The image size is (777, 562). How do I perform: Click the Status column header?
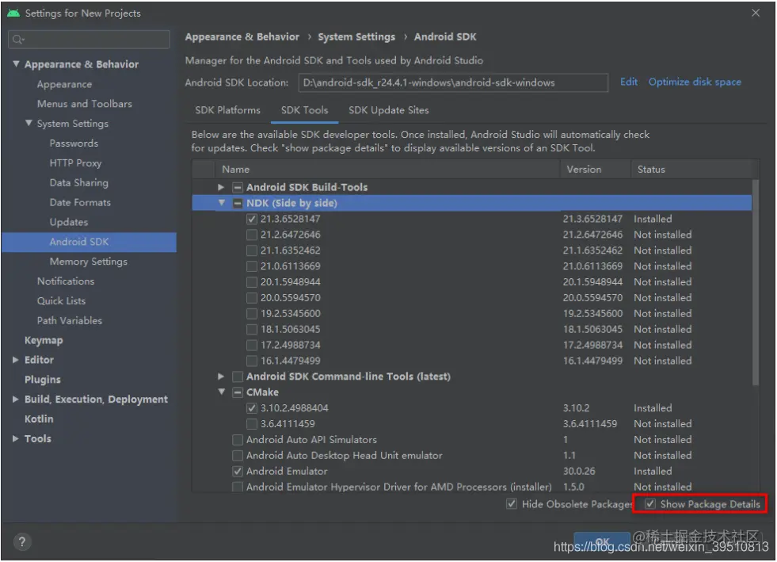691,169
